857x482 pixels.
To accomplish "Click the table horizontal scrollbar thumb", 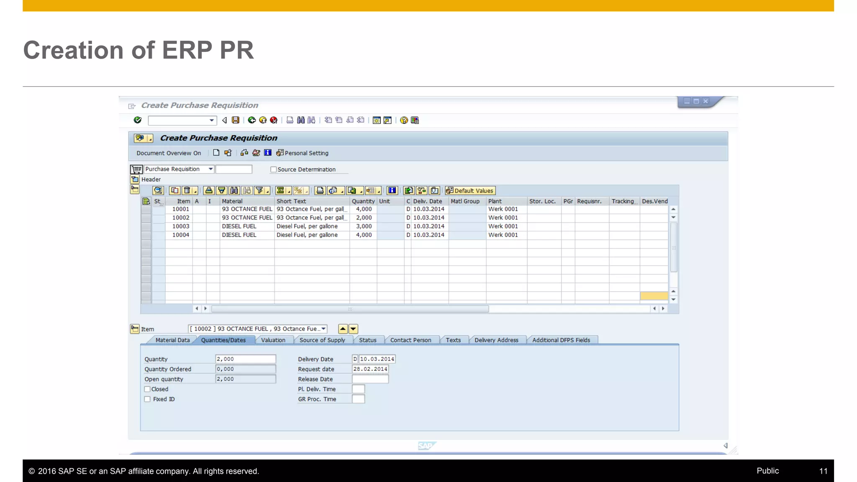I will (350, 309).
